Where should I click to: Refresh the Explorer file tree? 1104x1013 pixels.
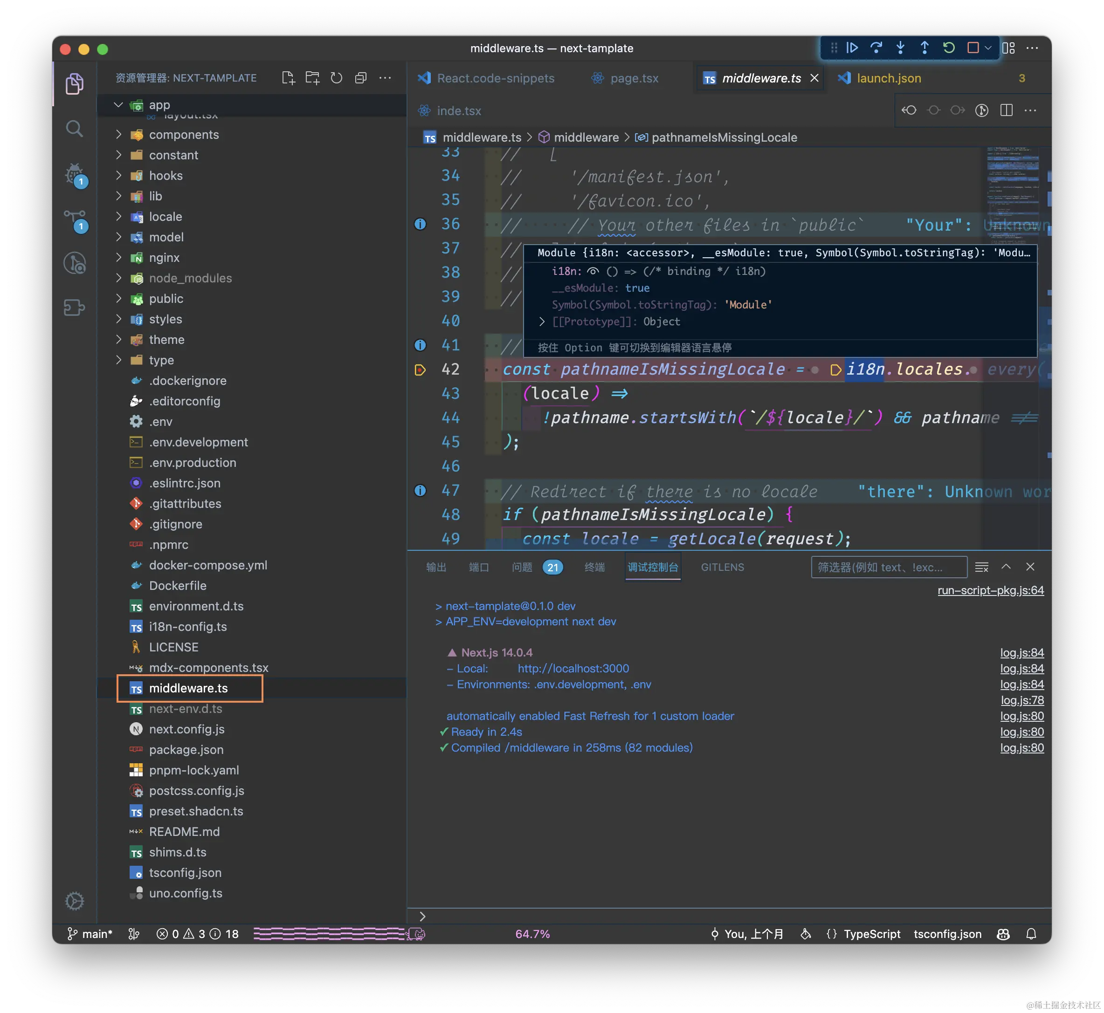336,78
